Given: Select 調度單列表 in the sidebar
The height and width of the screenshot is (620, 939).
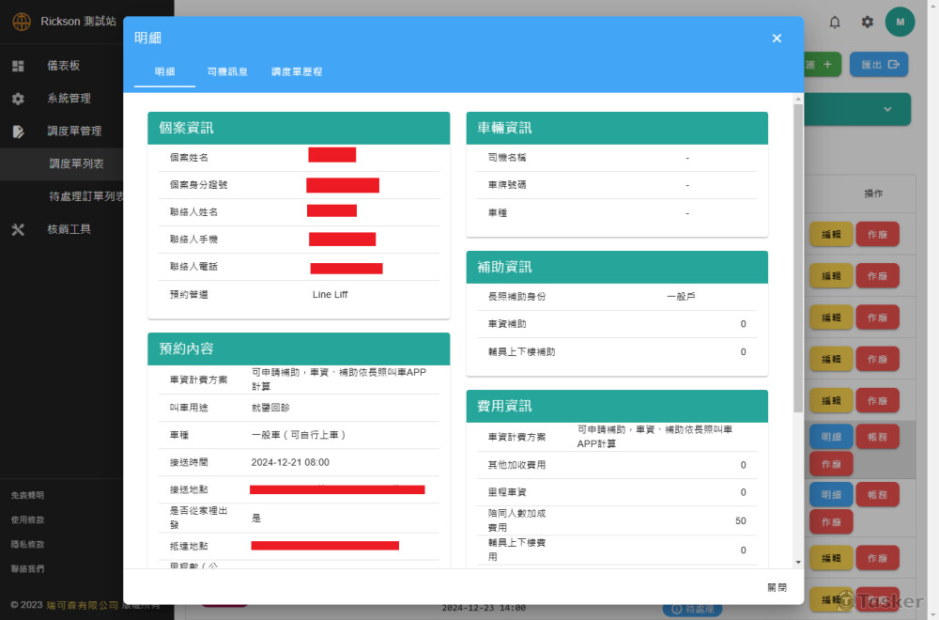Looking at the screenshot, I should click(76, 163).
